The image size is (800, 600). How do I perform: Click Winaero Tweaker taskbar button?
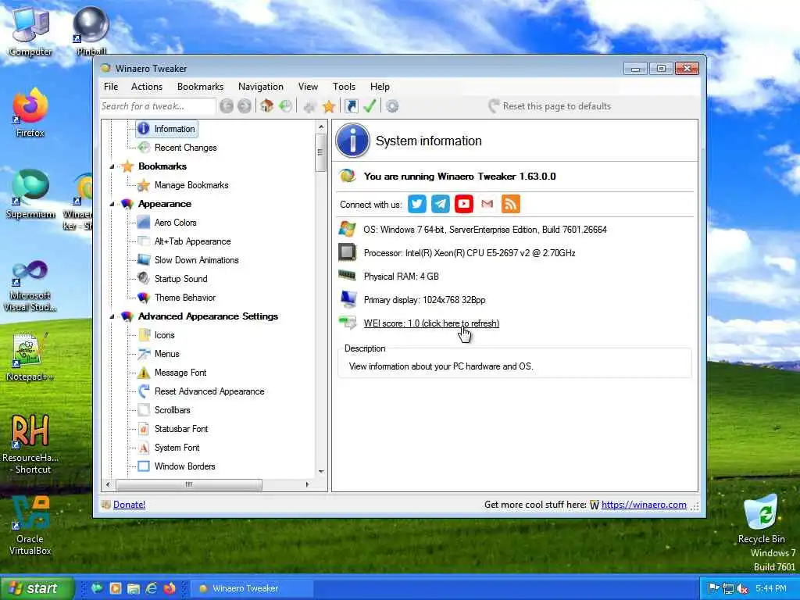point(252,588)
